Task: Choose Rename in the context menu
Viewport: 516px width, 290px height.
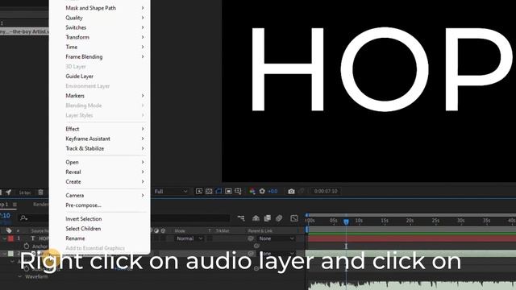Action: (100, 238)
